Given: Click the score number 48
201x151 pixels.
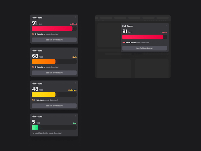Looking at the screenshot, I should 35,89.
